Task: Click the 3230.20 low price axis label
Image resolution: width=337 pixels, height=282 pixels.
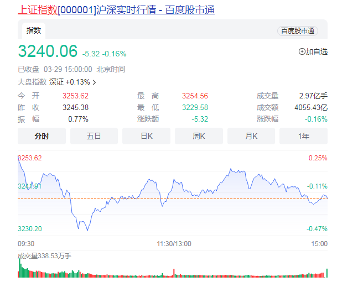Action: pyautogui.click(x=30, y=228)
